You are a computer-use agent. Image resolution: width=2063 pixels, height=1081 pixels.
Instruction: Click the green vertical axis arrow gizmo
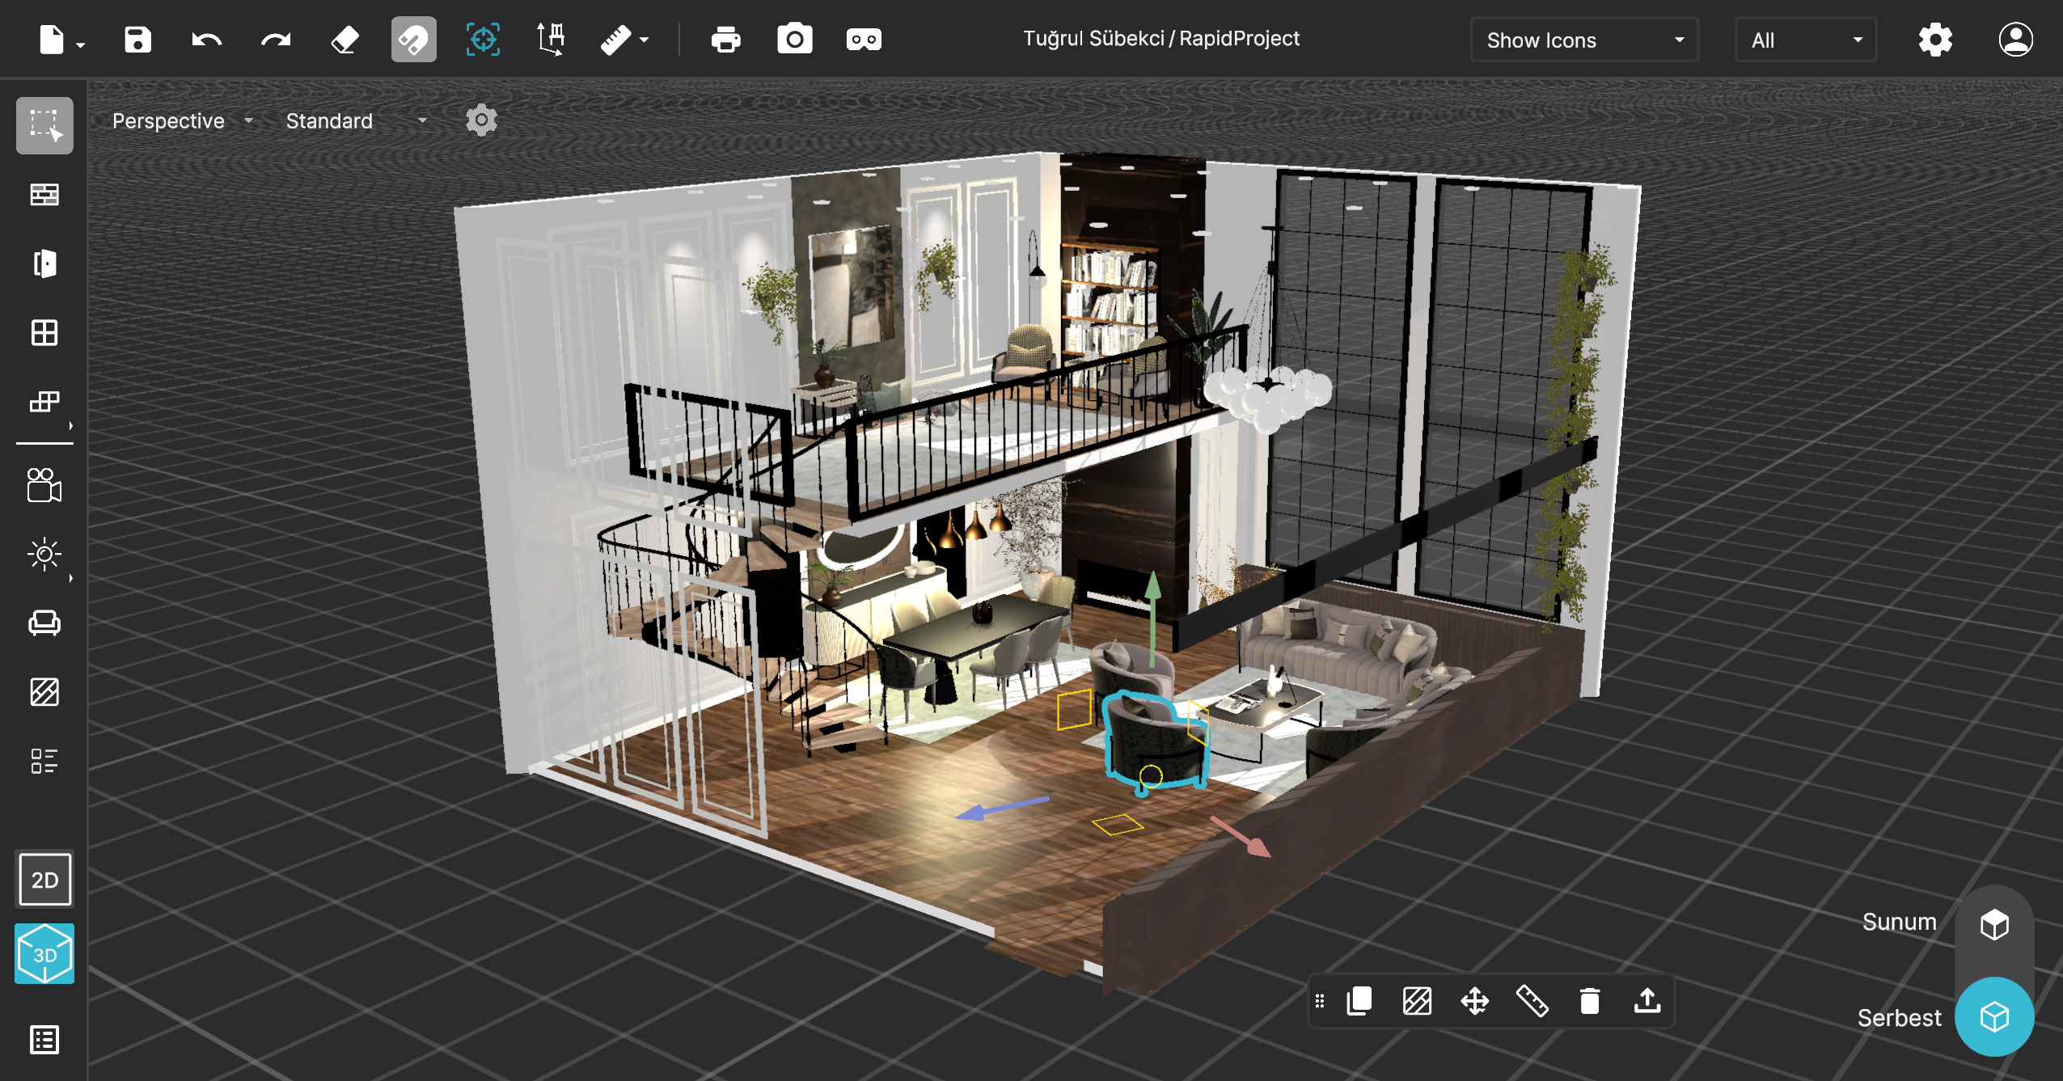(1153, 590)
